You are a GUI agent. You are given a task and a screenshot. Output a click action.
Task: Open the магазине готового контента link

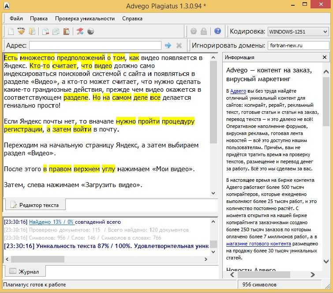(x=258, y=244)
